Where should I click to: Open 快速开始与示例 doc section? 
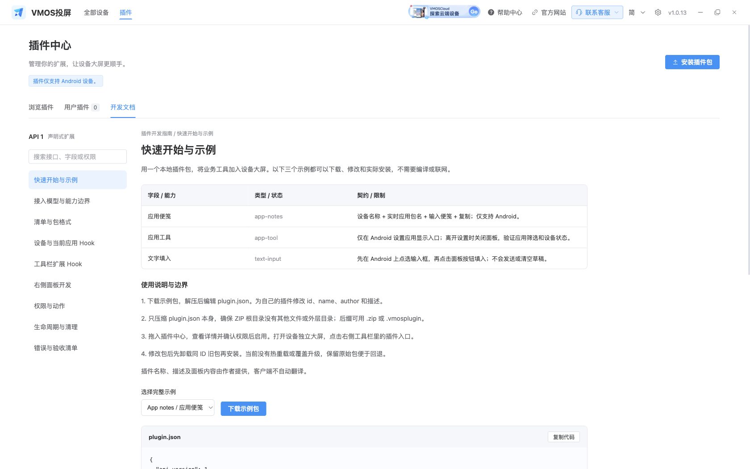pos(78,180)
